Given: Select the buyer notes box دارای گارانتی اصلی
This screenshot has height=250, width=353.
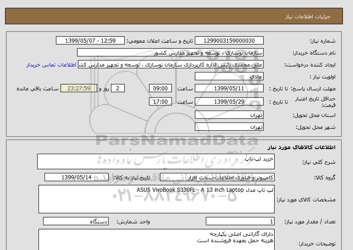Looking at the screenshot, I should 156,239.
